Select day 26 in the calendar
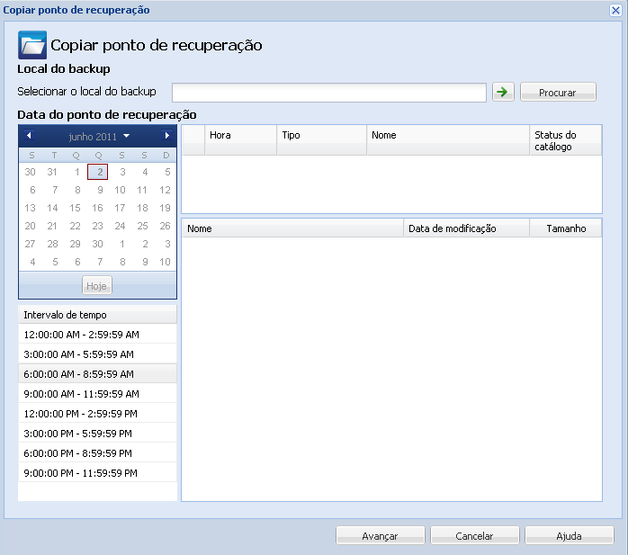 click(x=165, y=226)
